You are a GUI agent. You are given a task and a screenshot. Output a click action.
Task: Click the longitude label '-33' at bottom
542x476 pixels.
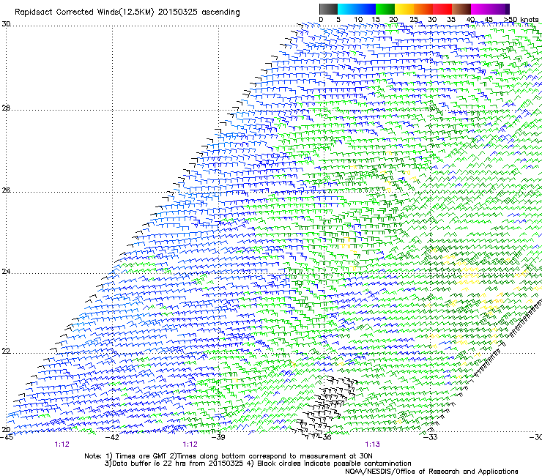click(x=430, y=438)
